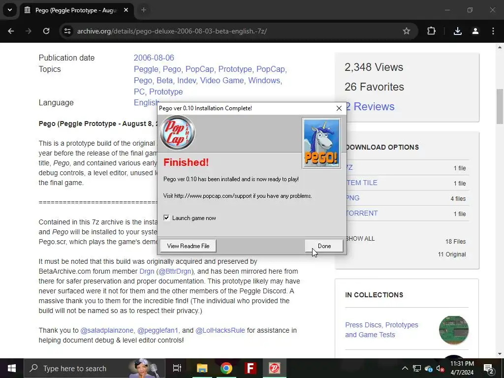Open the 2 Reviews link
Viewport: 504px width, 378px height.
[x=371, y=106]
